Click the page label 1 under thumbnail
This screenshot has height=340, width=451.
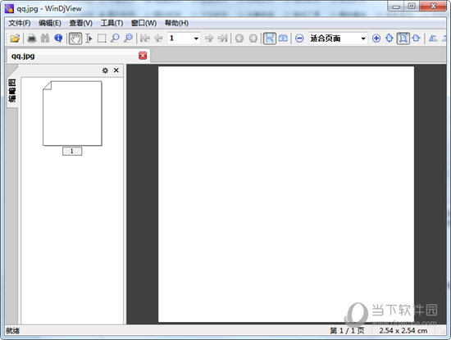(x=72, y=151)
